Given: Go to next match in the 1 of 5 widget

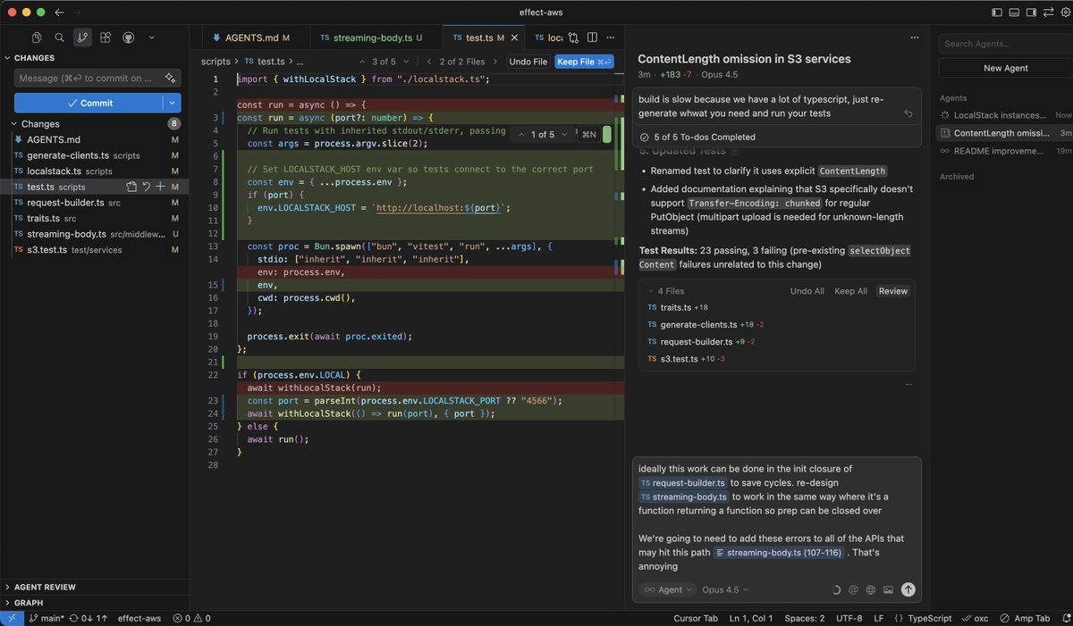Looking at the screenshot, I should coord(562,134).
